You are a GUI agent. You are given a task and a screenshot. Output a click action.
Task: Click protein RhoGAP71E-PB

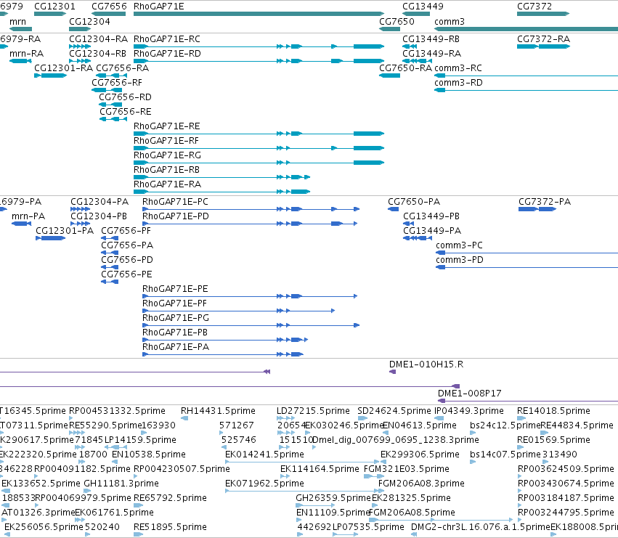click(225, 340)
